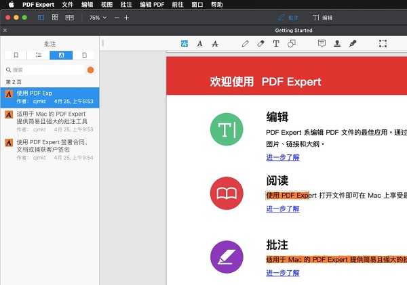Select the text highlight tool

point(185,43)
